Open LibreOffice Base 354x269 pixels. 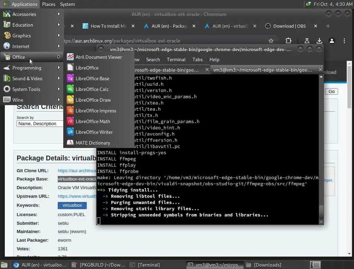99,78
